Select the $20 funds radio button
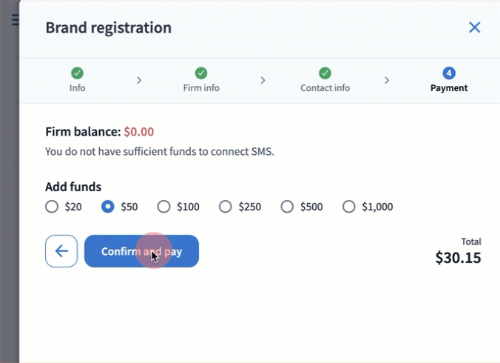The image size is (500, 363). tap(52, 207)
